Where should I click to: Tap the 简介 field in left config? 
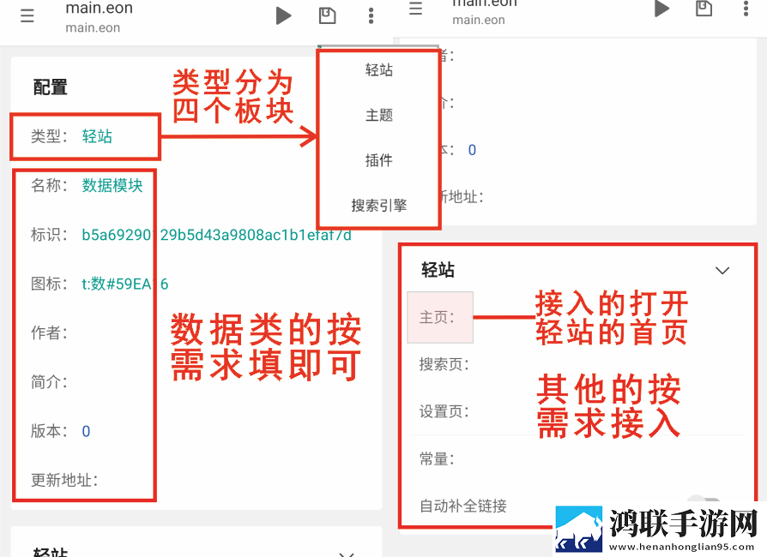click(49, 382)
